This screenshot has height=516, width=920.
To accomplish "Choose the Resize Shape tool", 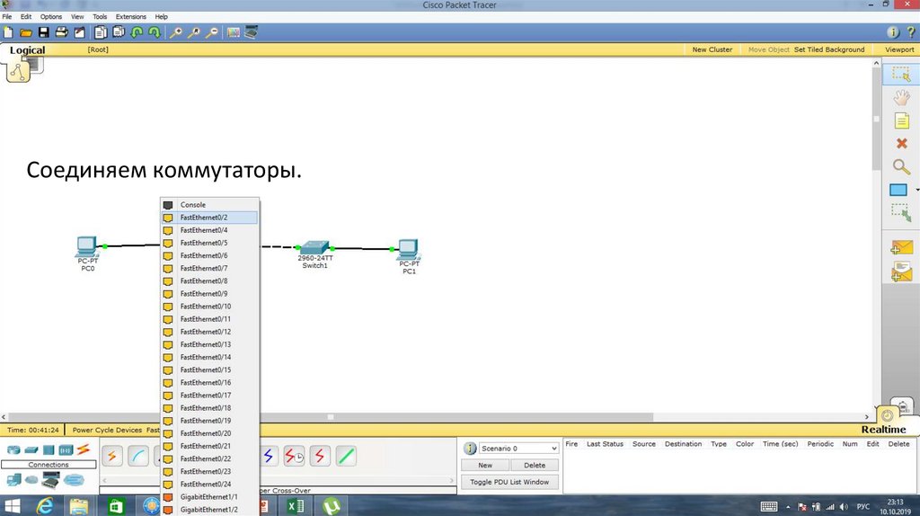I will pyautogui.click(x=901, y=212).
